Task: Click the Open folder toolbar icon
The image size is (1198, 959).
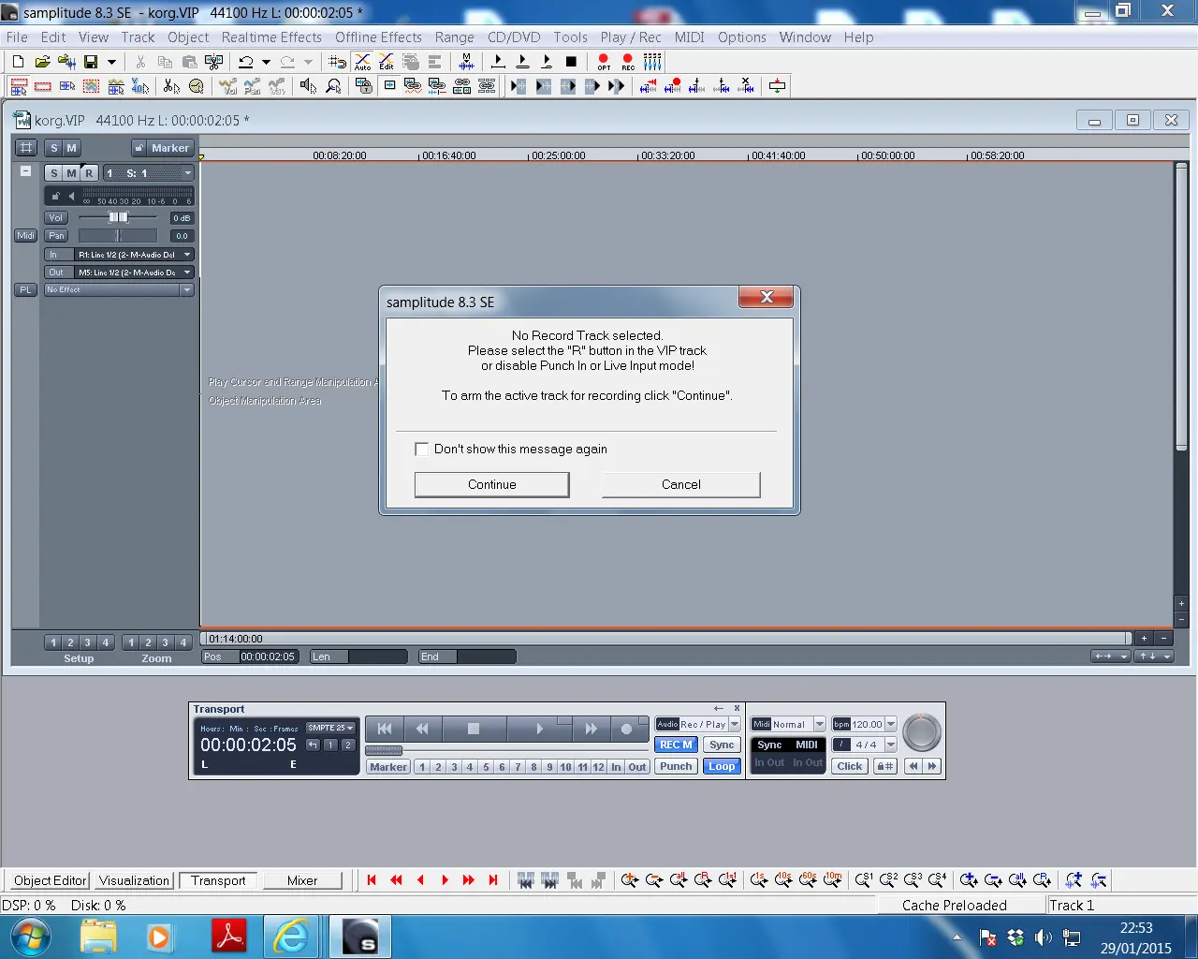Action: click(42, 62)
